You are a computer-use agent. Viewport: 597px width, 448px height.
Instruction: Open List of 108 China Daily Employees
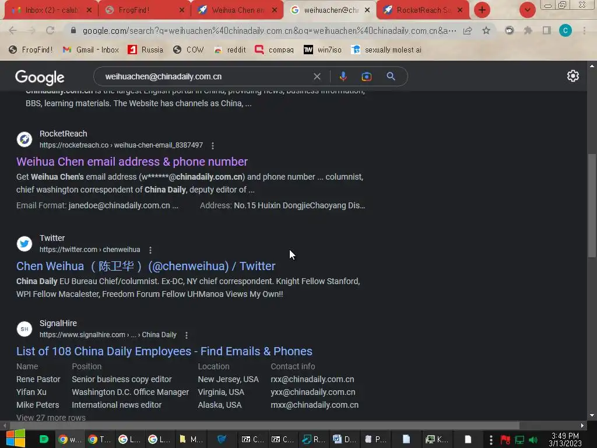tap(164, 351)
